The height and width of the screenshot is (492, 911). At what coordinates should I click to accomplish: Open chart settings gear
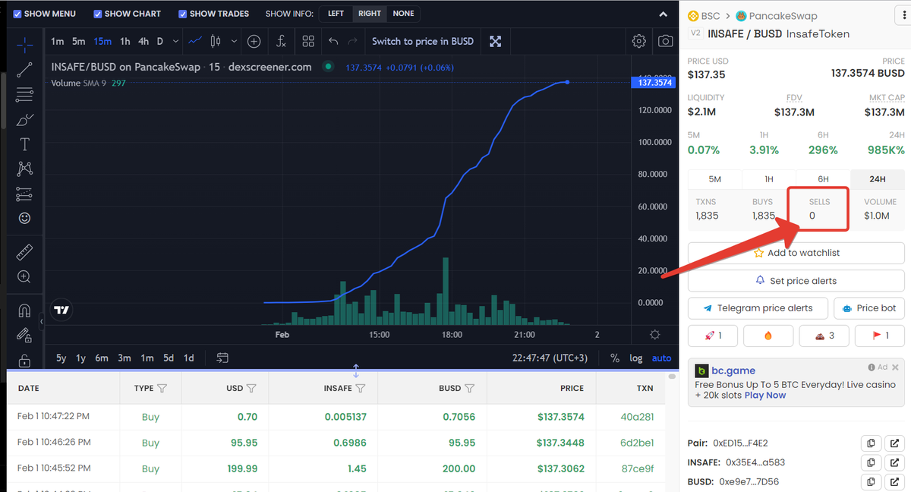639,41
